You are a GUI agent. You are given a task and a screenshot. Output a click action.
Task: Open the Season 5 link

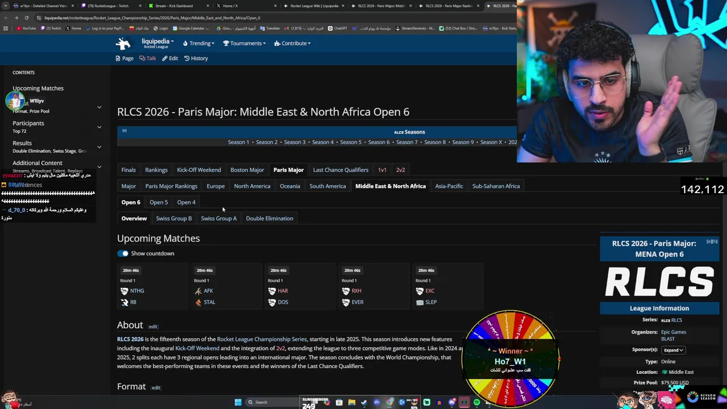click(350, 143)
